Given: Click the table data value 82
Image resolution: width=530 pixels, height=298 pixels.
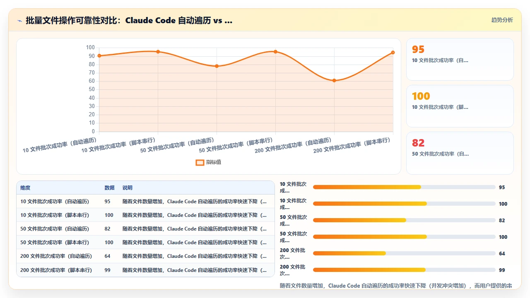Looking at the screenshot, I should tap(107, 229).
